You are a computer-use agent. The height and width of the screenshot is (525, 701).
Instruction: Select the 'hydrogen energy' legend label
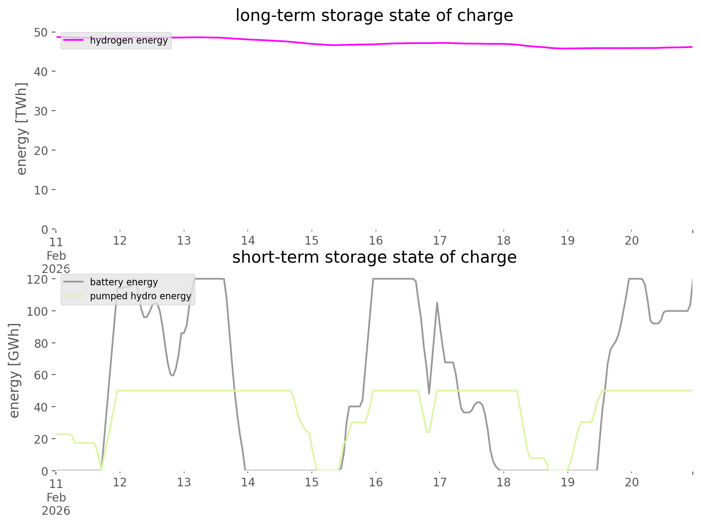point(129,40)
